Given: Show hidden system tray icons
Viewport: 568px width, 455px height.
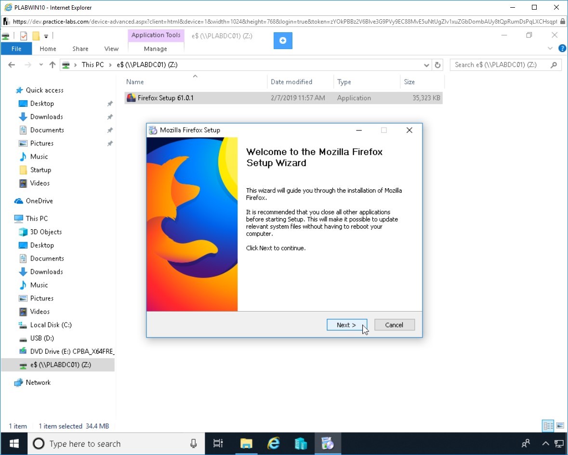Looking at the screenshot, I should [x=545, y=443].
